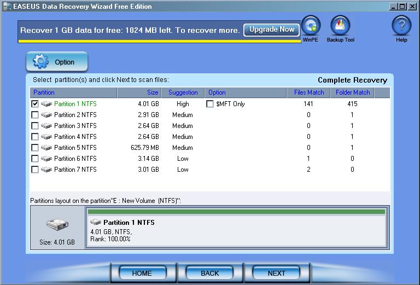The image size is (420, 285).
Task: Click Low suggestion for Partition 7
Action: [x=183, y=170]
